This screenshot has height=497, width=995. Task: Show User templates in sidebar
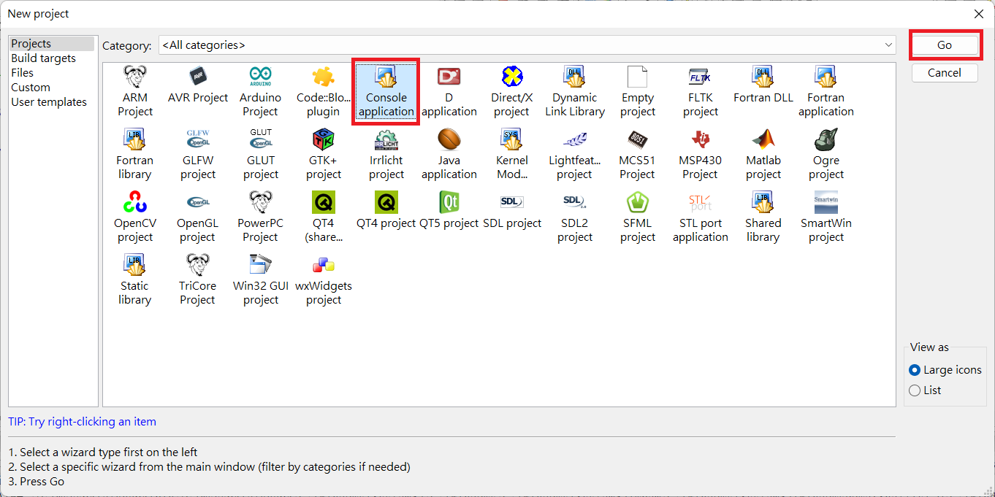[x=48, y=102]
